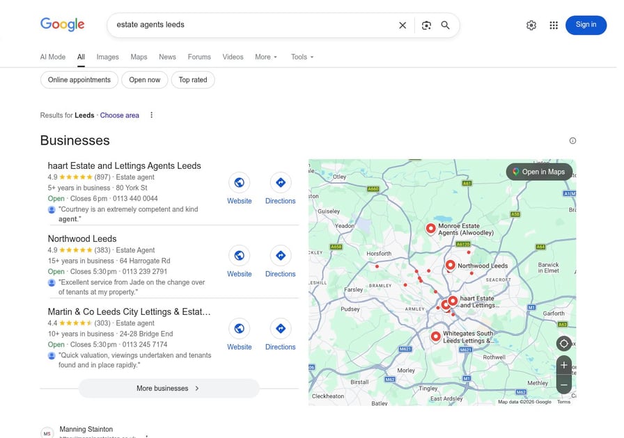Click the magnifying glass search icon
Viewport: 624px width, 438px height.
[445, 26]
